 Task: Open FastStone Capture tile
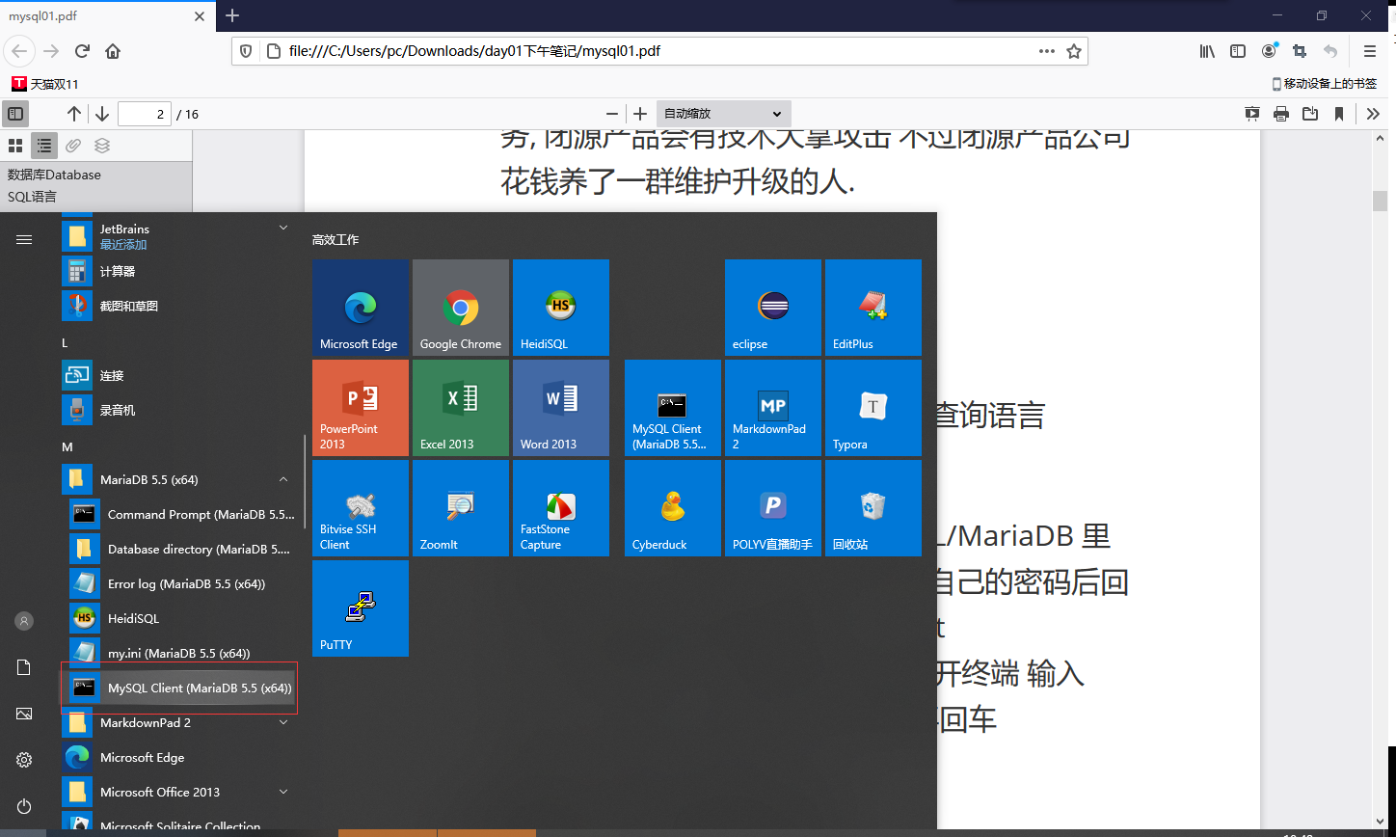pyautogui.click(x=561, y=508)
